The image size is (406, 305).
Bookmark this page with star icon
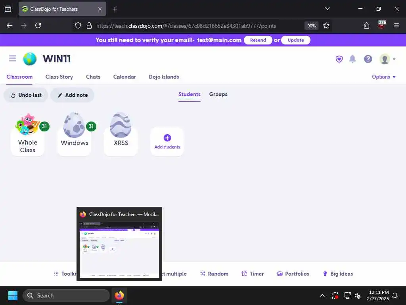click(x=326, y=25)
